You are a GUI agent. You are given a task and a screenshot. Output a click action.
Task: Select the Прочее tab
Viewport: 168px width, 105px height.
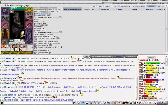[x=149, y=9]
